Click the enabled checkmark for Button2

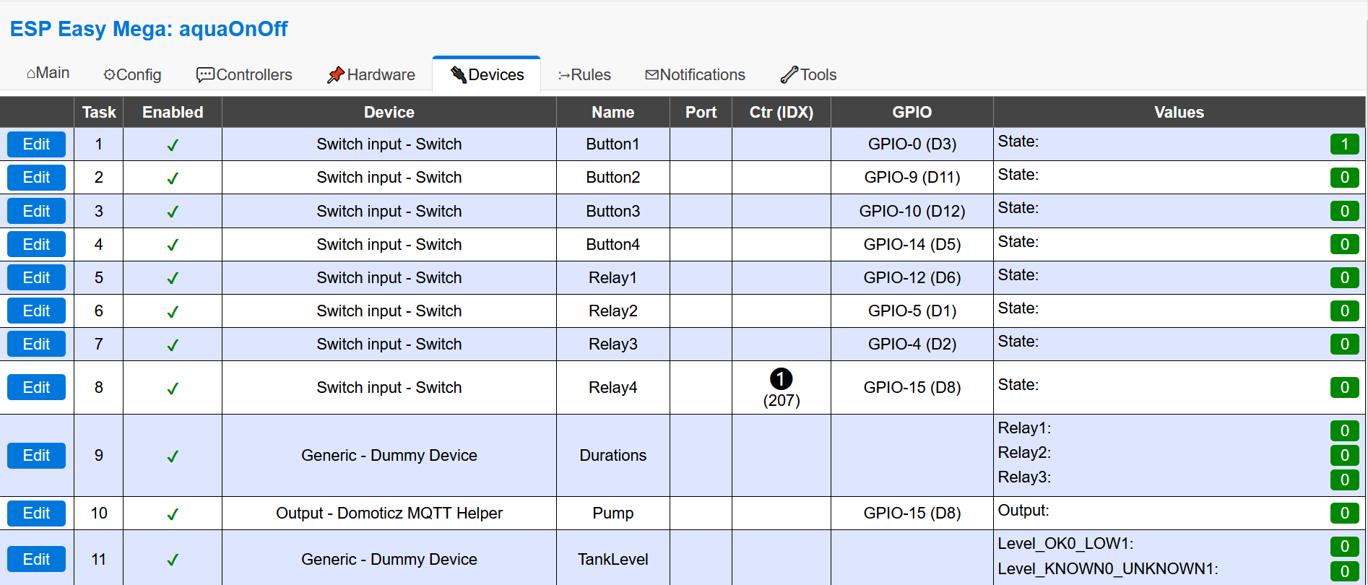pos(173,178)
